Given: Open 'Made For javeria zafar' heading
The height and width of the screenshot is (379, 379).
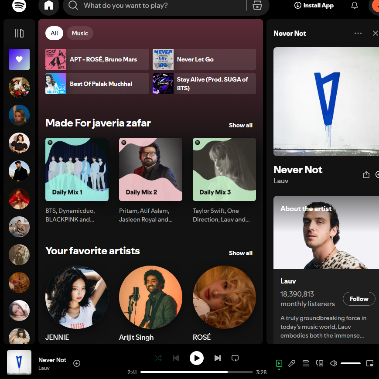Looking at the screenshot, I should (x=98, y=123).
